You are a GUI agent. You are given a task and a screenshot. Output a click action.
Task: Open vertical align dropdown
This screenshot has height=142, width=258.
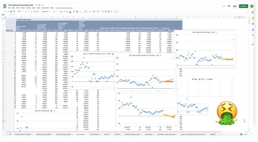pos(90,12)
